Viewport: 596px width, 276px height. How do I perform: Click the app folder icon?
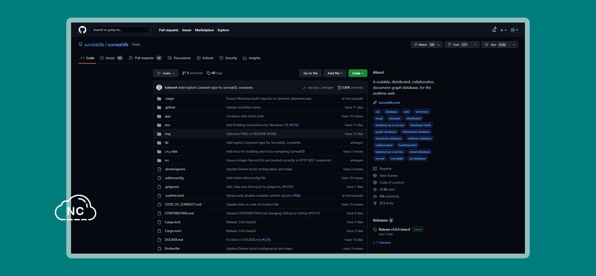159,116
